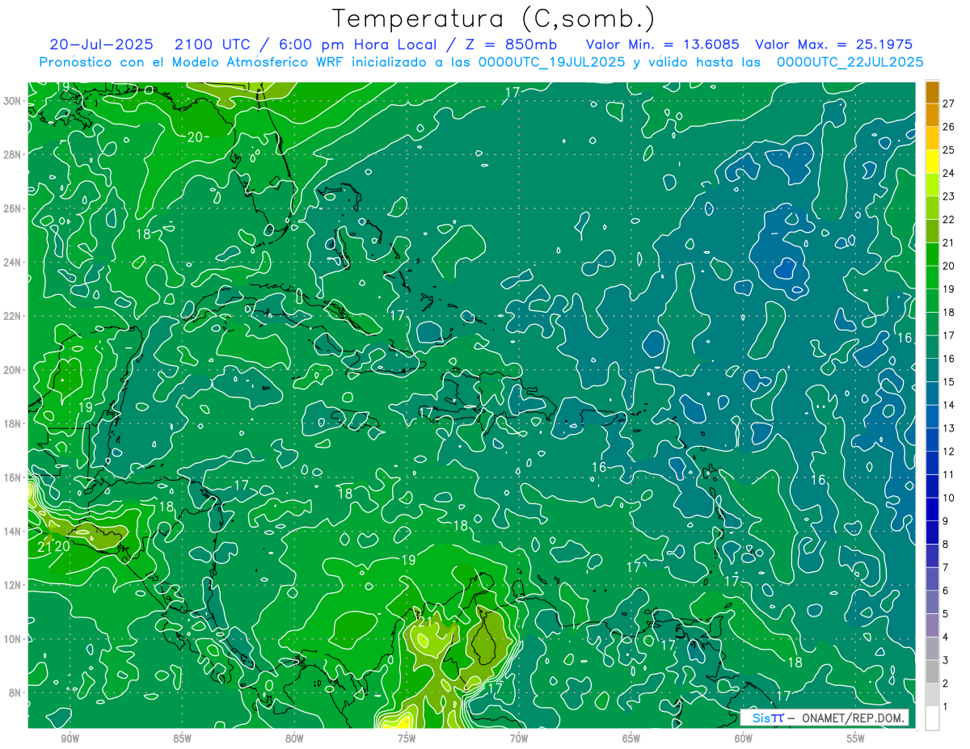Click the title "Temperatura (C,somb.)"
The image size is (970, 749).
(x=494, y=18)
